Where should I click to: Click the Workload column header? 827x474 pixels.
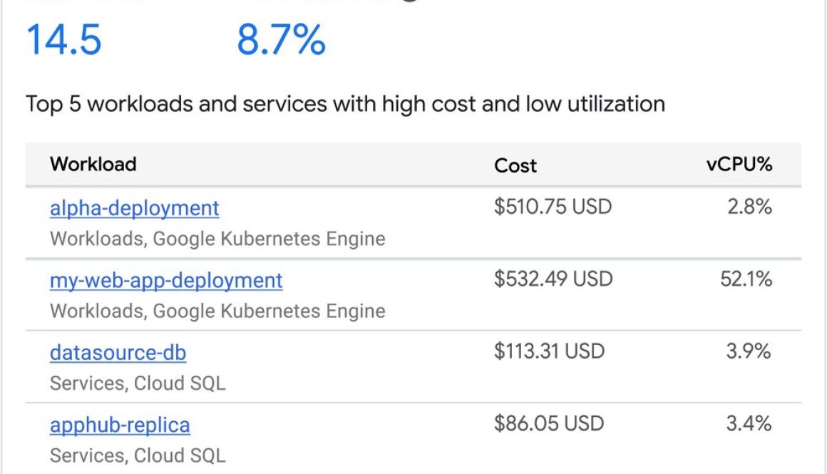(x=93, y=164)
